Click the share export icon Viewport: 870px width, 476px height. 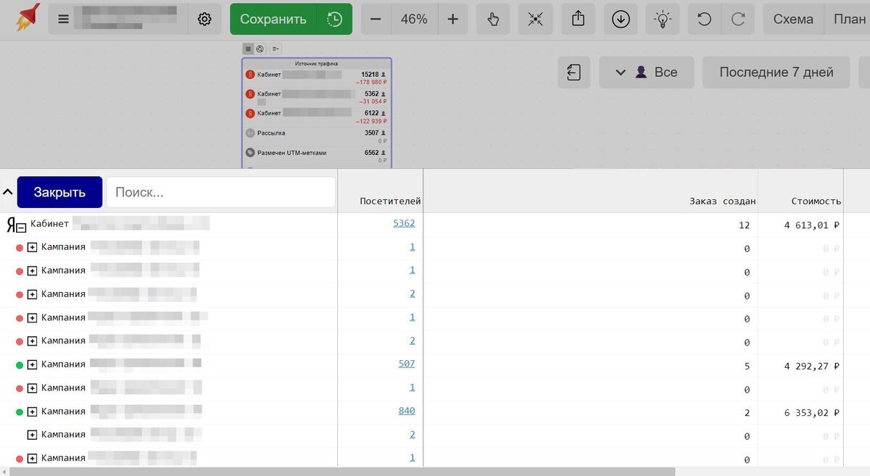coord(578,19)
